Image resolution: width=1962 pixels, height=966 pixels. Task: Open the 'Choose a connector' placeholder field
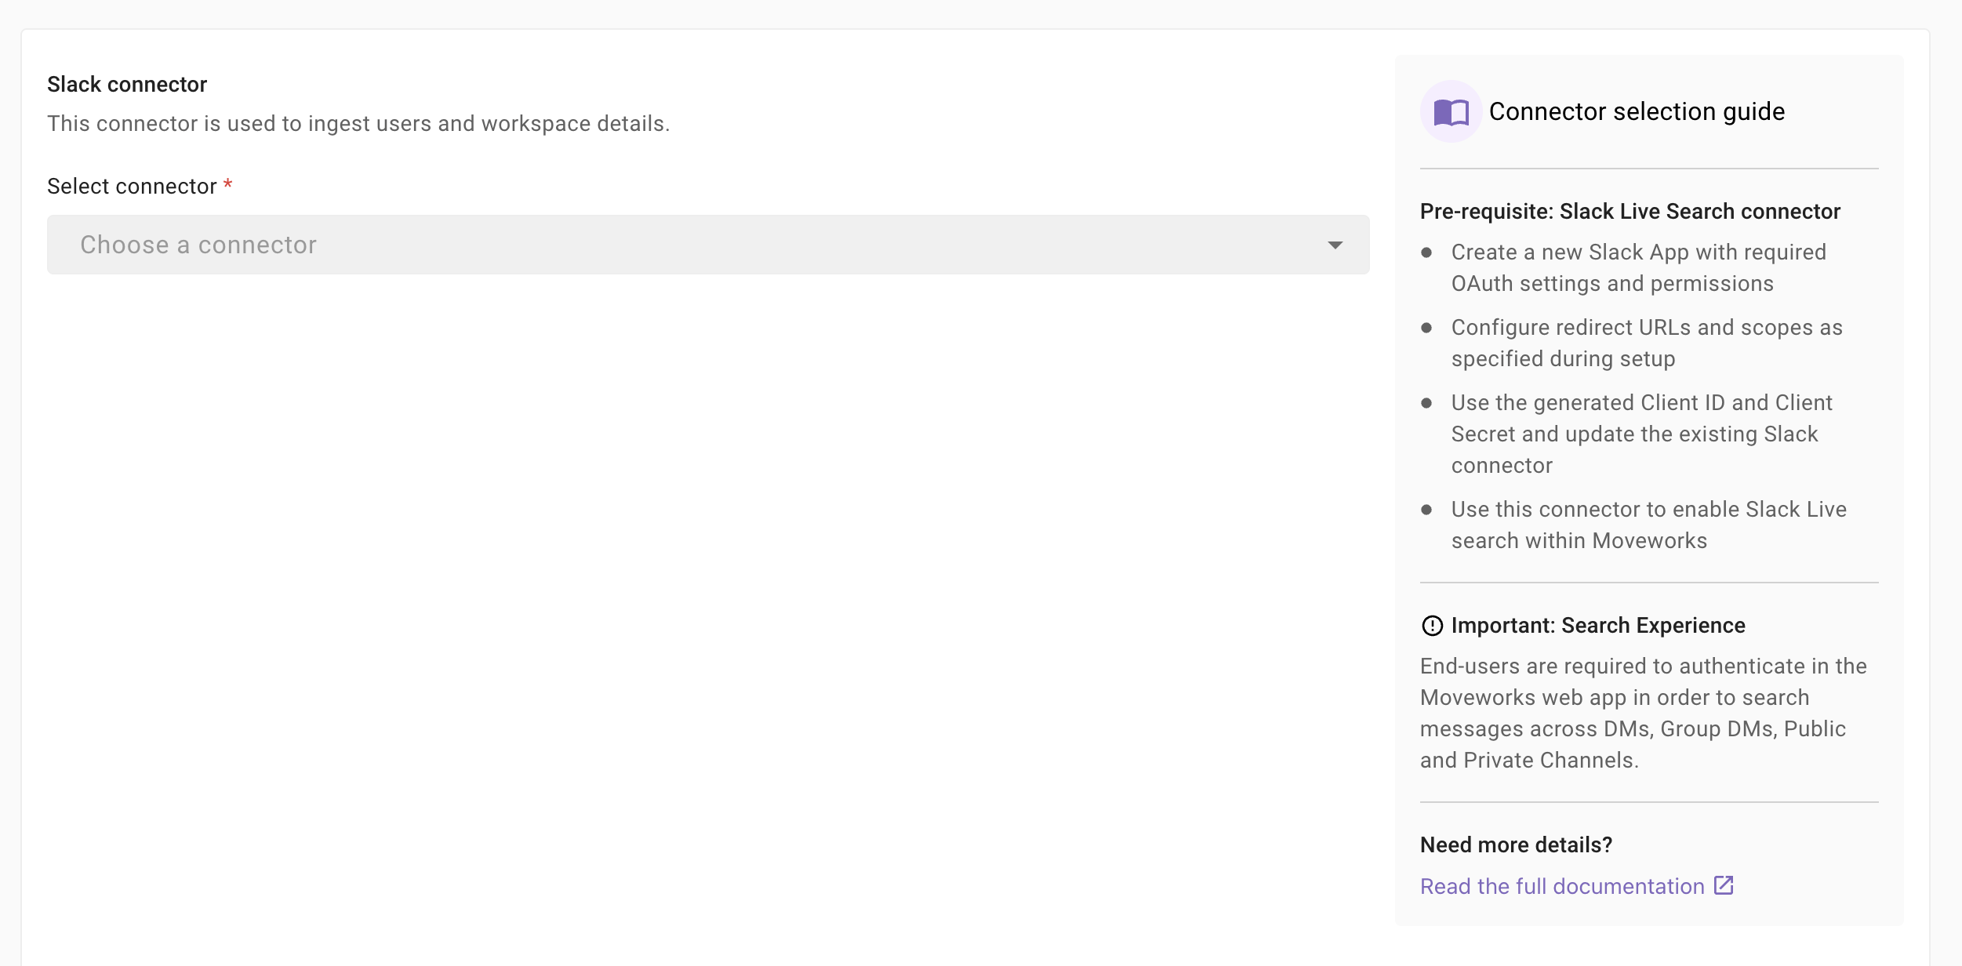(x=198, y=245)
